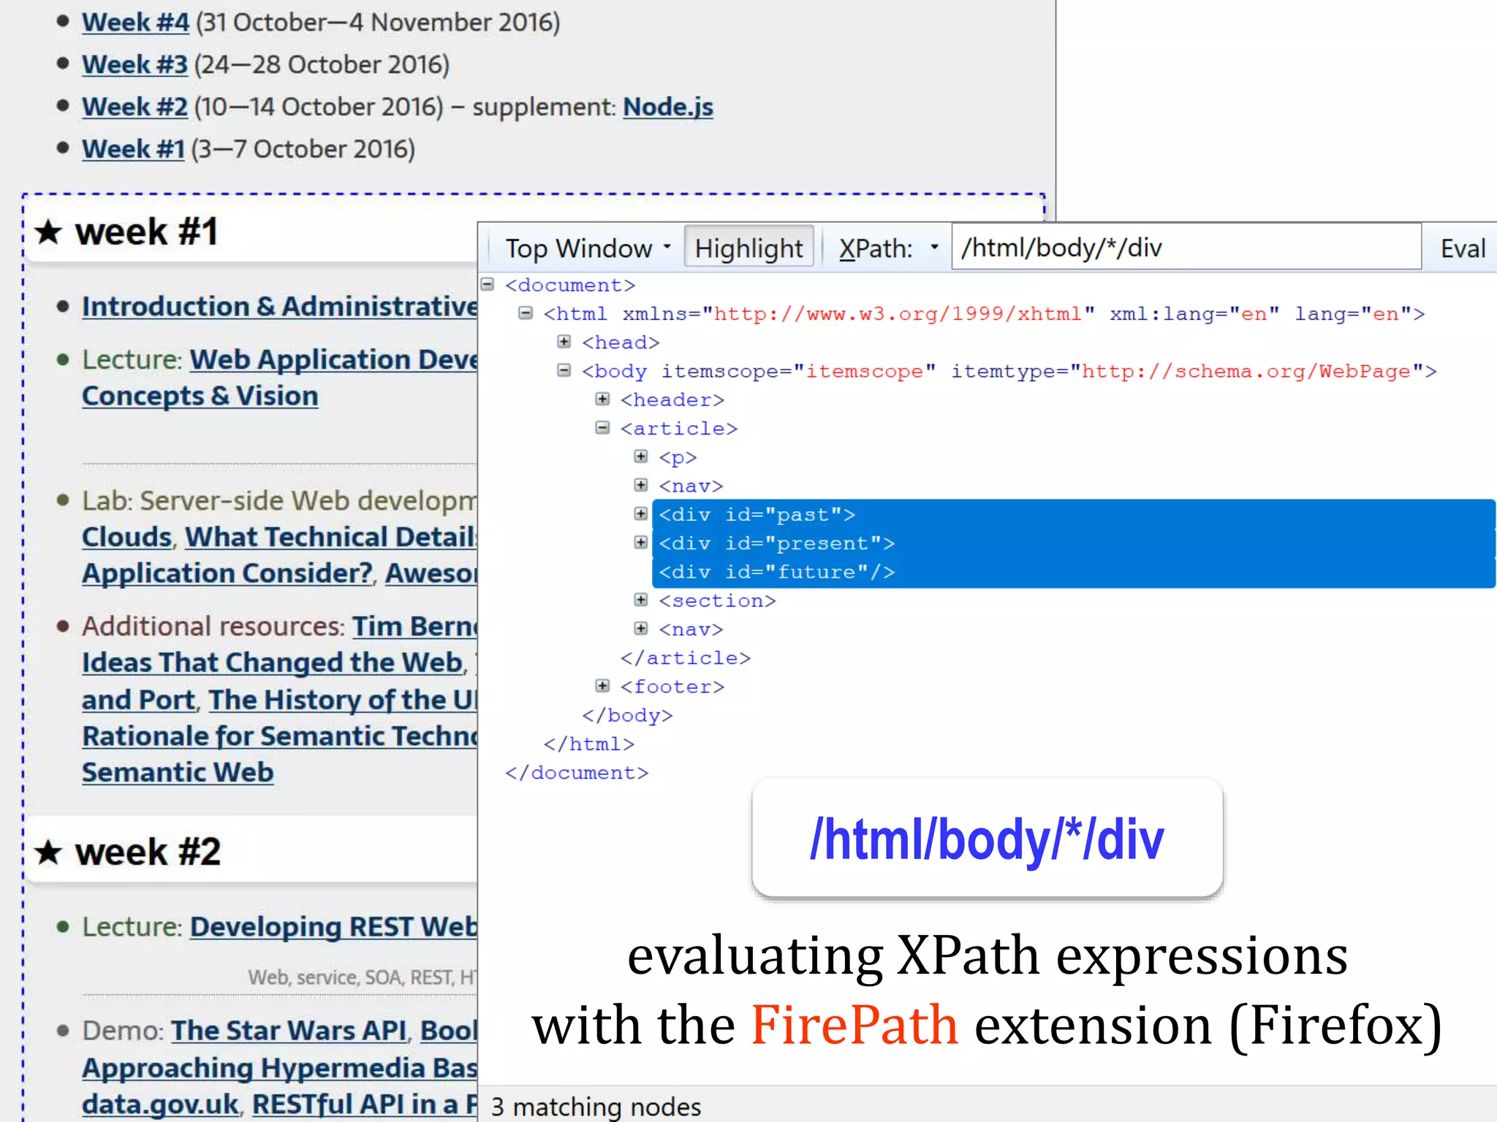Open the Tim Berners link
Viewport: 1497px width, 1122px height.
point(414,627)
